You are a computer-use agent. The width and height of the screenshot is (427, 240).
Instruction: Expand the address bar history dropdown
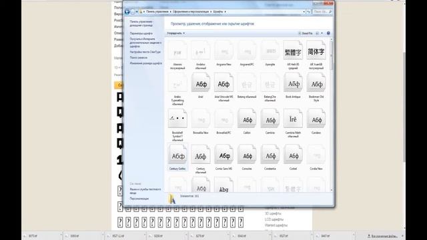point(304,12)
